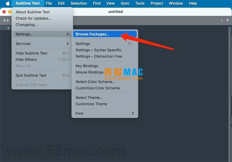
Task: Open Key Bindings
Action: pos(87,66)
